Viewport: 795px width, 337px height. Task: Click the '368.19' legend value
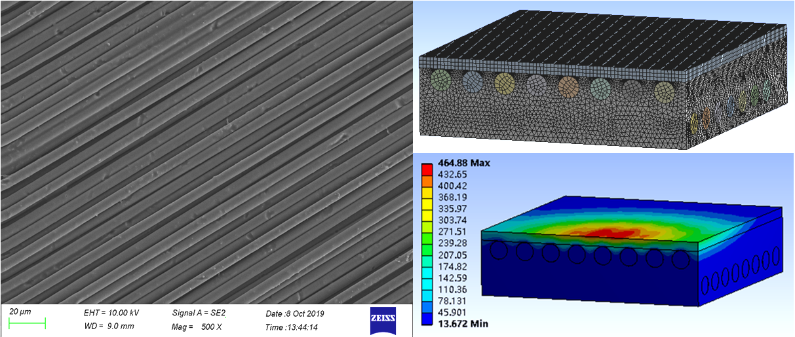click(452, 197)
